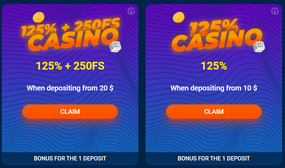Claim the 125% + 250FS bonus
The image size is (285, 168).
tap(70, 112)
